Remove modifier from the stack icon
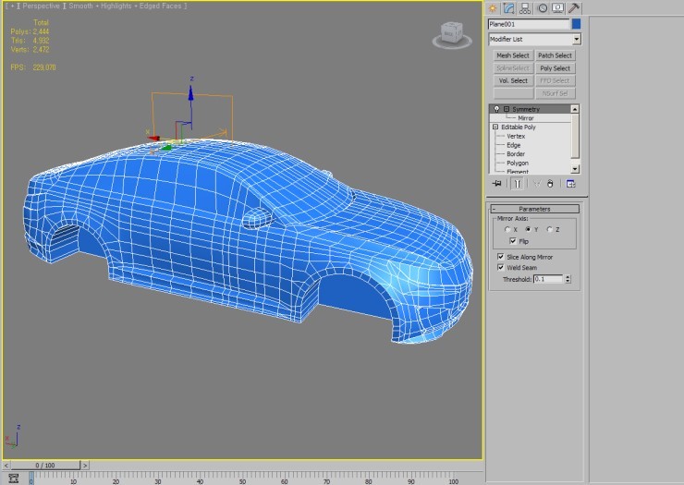Screen dimensions: 684x485 point(550,184)
